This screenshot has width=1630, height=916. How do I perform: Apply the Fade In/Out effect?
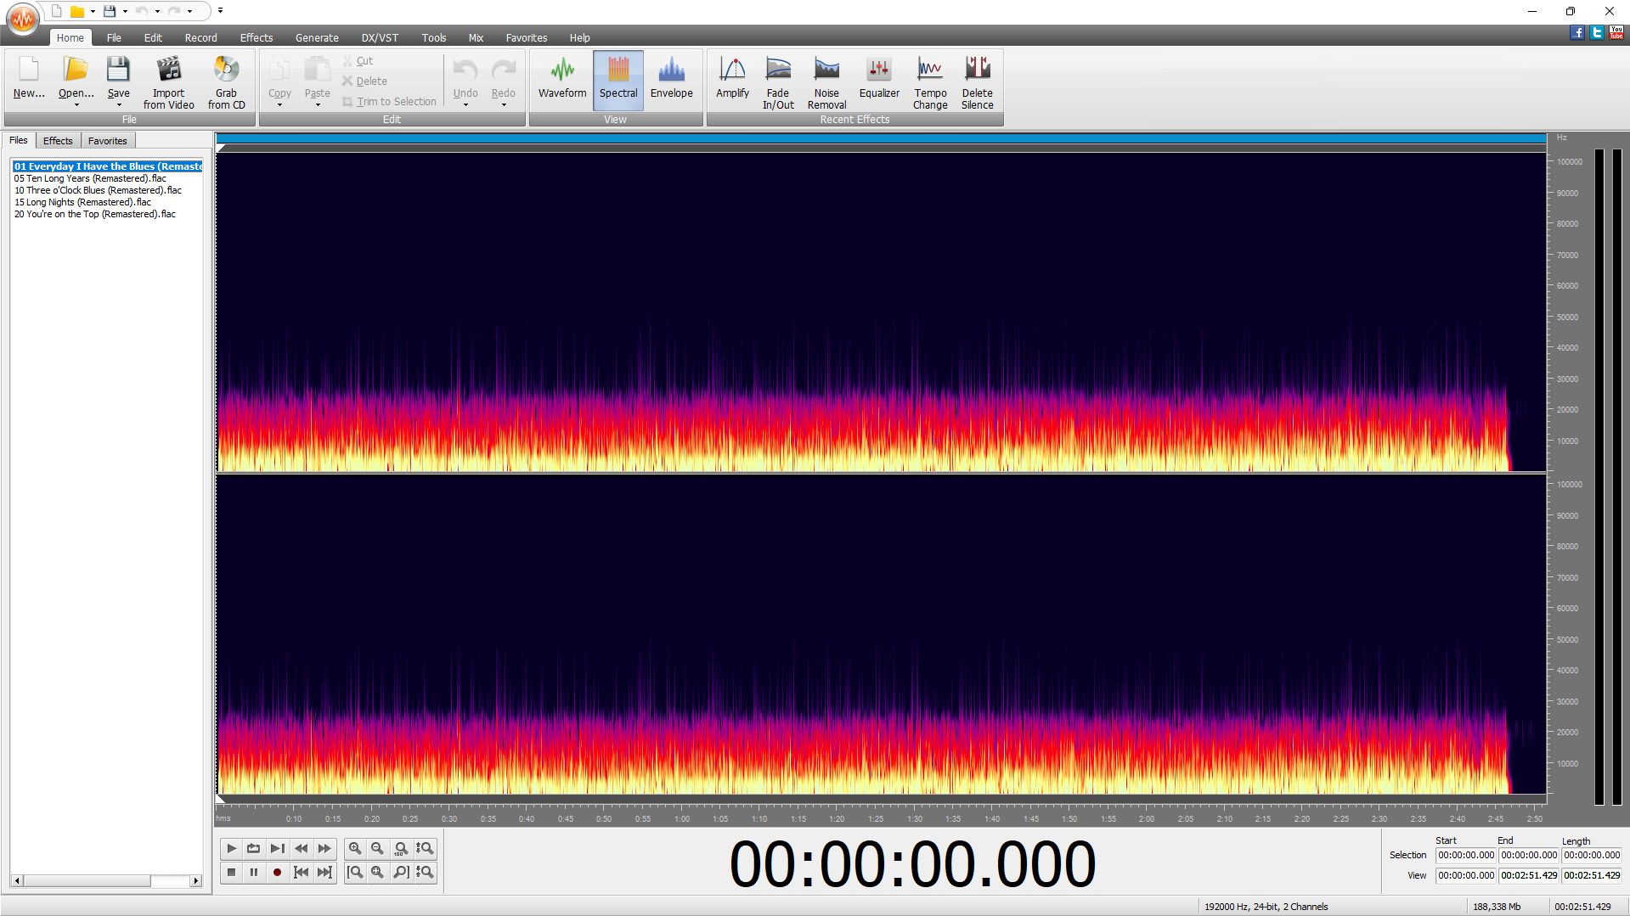point(777,82)
